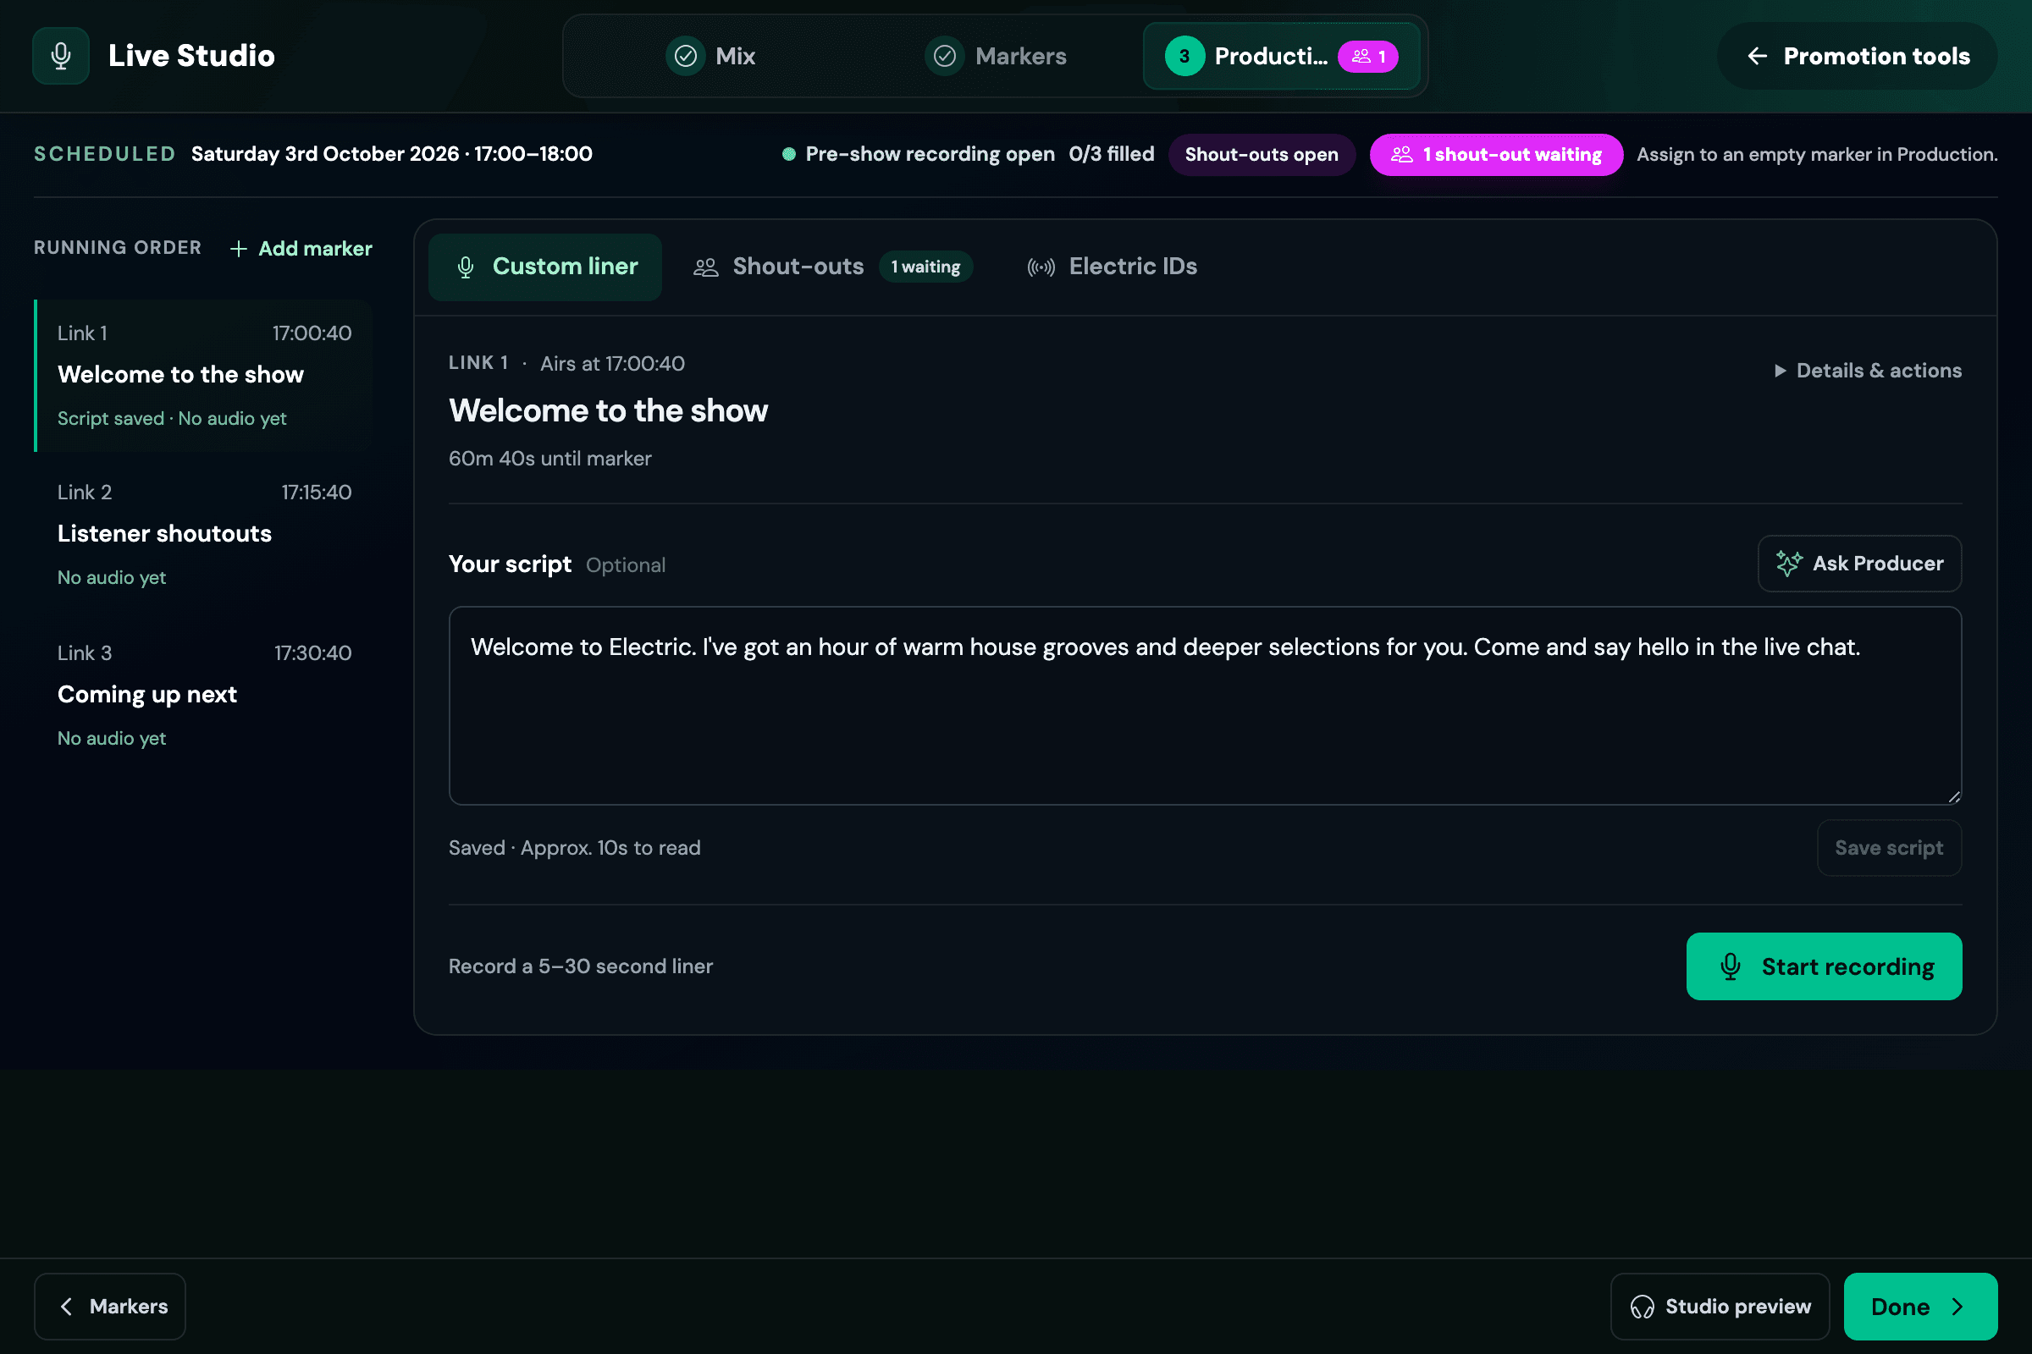Click the text area resize handle corner
This screenshot has width=2032, height=1354.
[x=1953, y=796]
